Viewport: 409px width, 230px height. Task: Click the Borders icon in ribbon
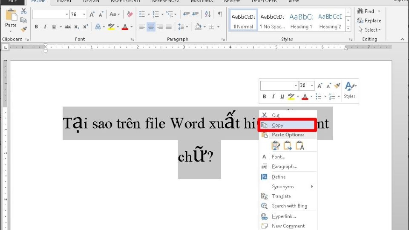212,26
